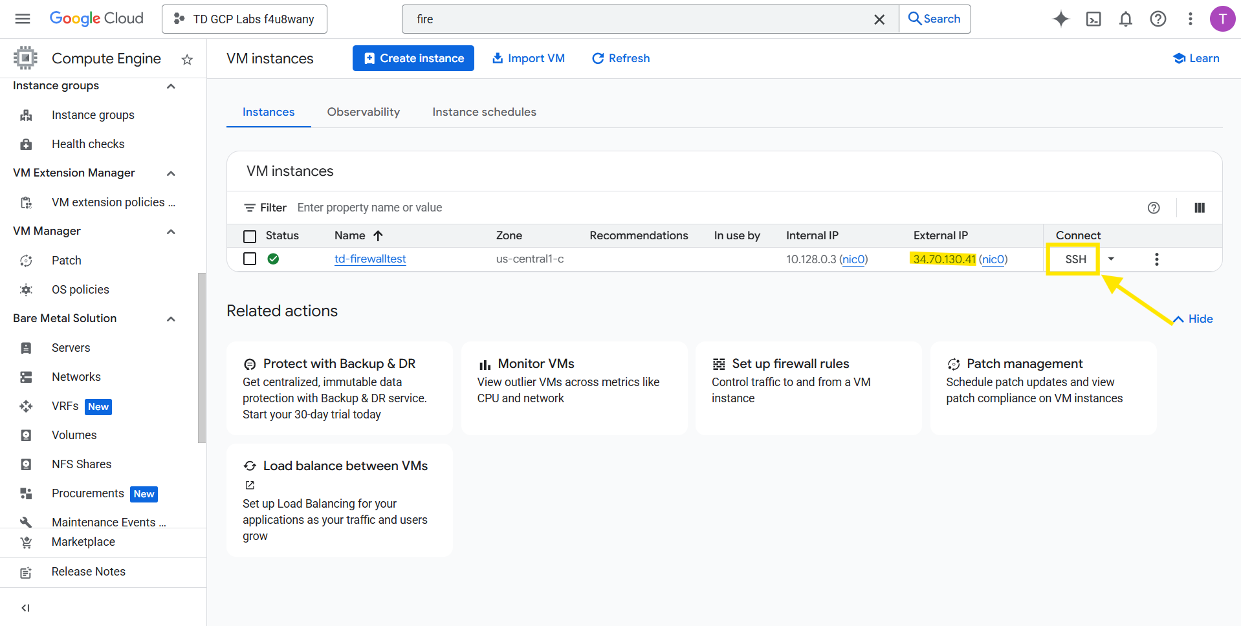Collapse the VM Manager section
The width and height of the screenshot is (1241, 626).
171,232
